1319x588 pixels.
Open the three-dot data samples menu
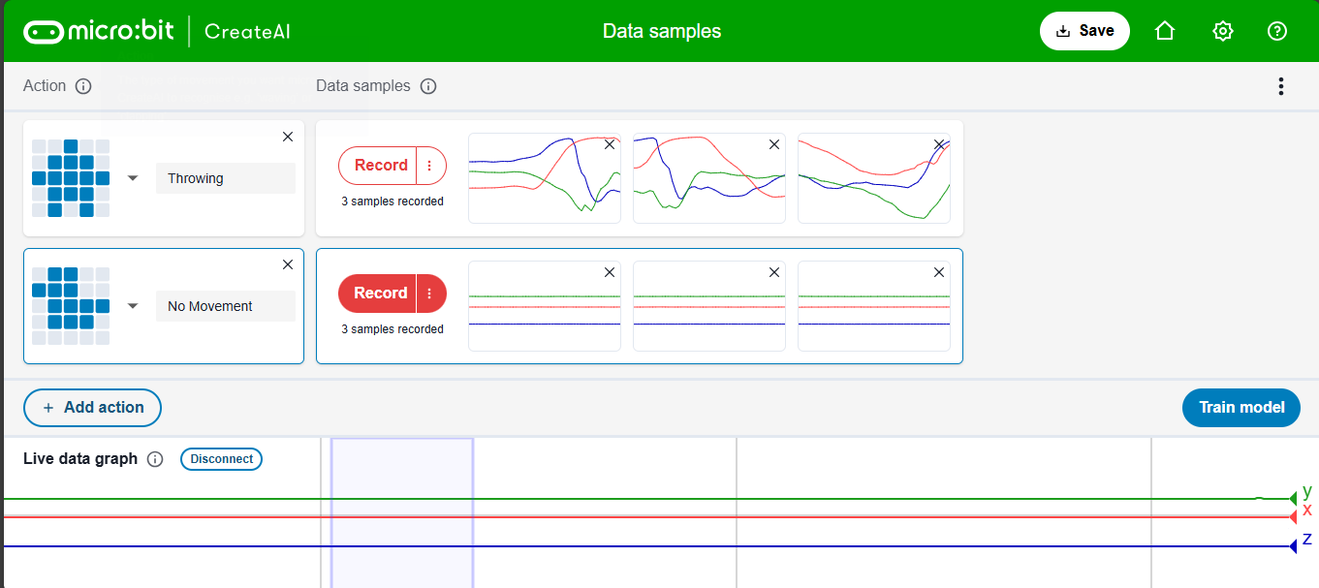1280,86
